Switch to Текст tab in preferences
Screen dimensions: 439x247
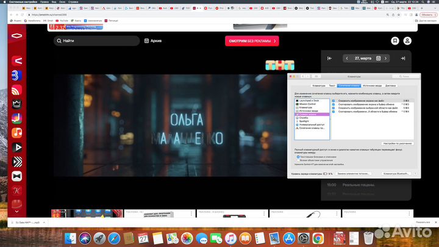tap(332, 86)
